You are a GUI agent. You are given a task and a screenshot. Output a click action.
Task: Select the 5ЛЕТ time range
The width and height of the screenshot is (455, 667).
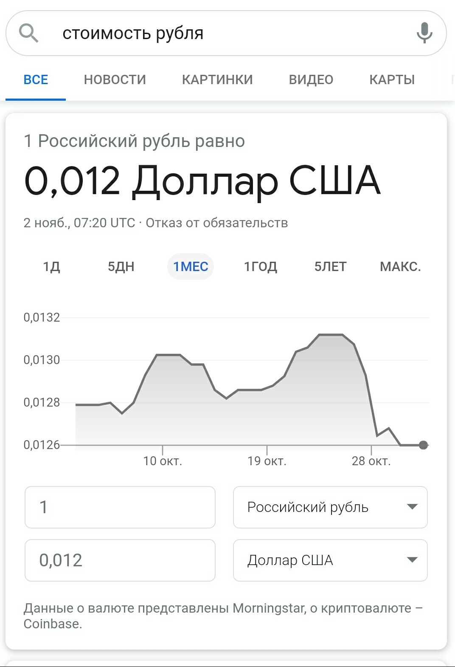[x=331, y=266]
